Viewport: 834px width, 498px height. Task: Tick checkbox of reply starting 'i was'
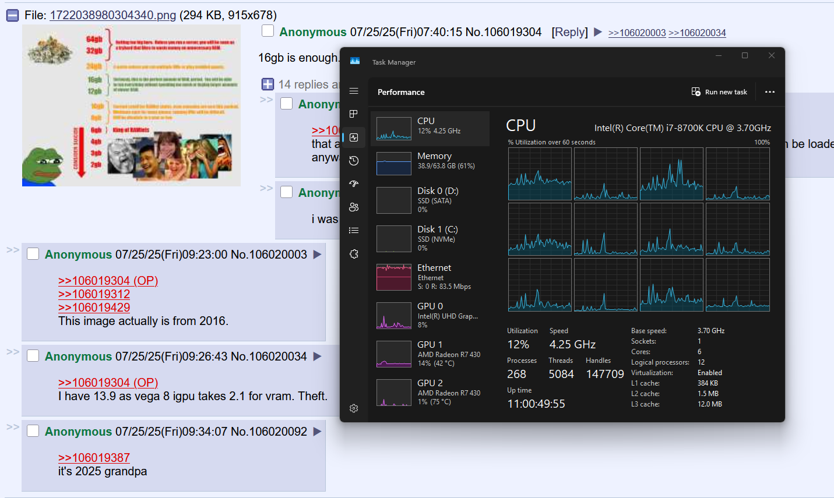click(287, 192)
